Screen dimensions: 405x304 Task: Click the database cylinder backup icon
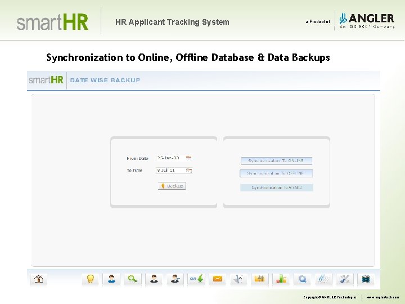[x=366, y=279]
